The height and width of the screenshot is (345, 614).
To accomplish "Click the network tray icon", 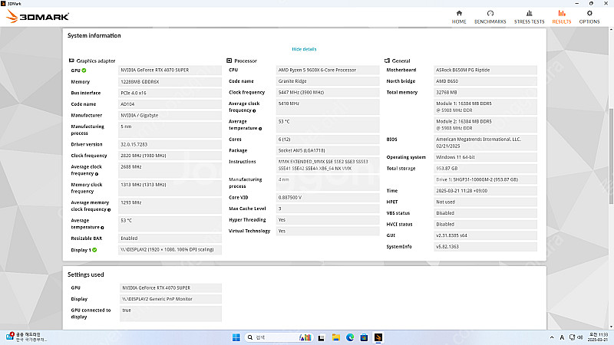I will point(572,337).
